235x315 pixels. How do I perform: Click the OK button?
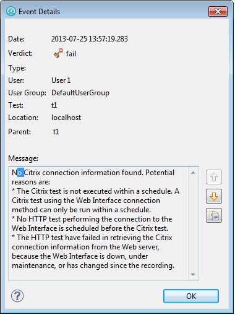(x=191, y=296)
